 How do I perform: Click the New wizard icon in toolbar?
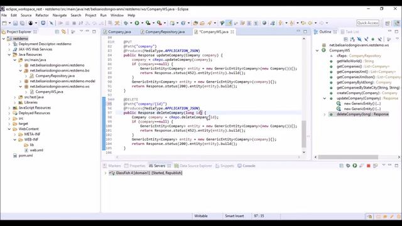4,23
